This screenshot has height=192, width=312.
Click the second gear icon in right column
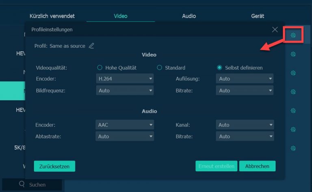[x=293, y=54]
